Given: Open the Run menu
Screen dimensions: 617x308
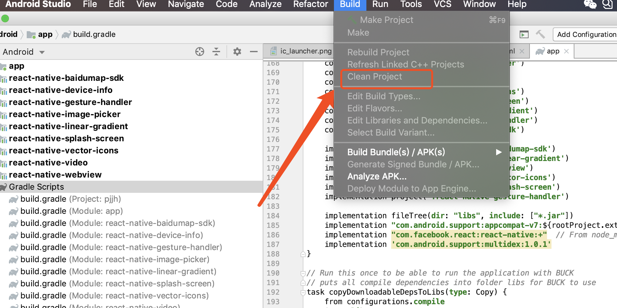Looking at the screenshot, I should 380,4.
